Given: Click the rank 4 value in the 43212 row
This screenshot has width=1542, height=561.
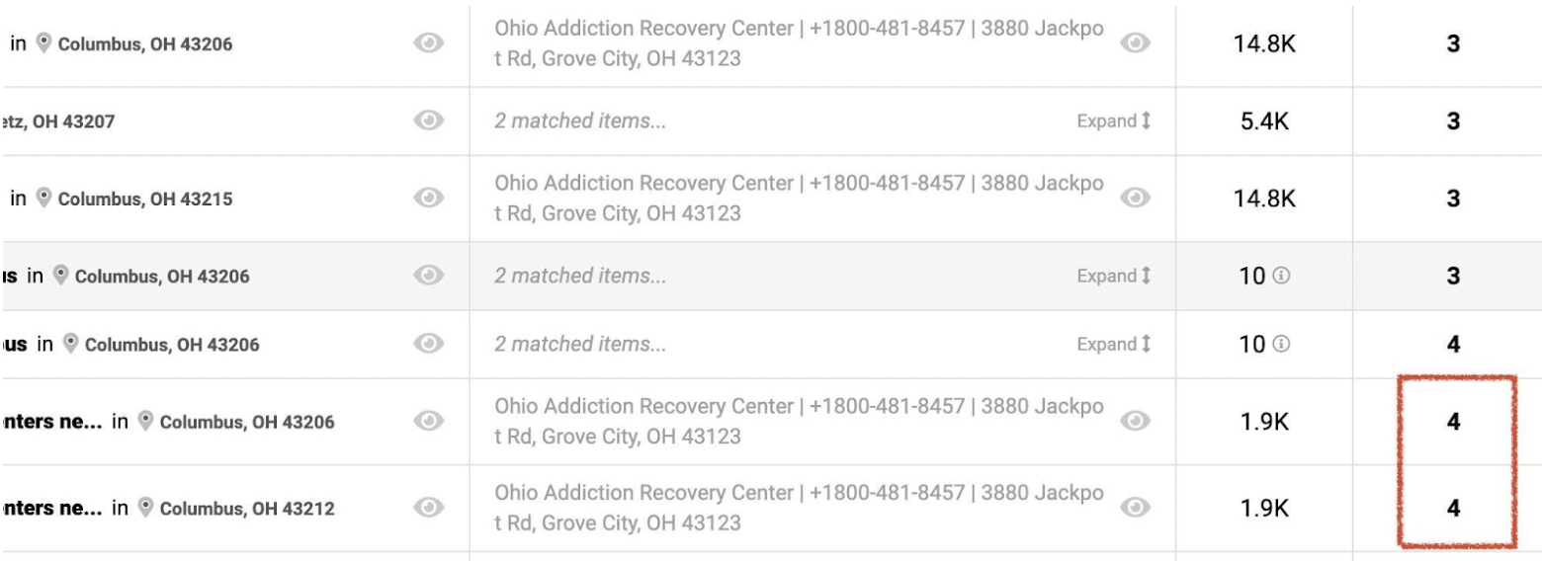Looking at the screenshot, I should tap(1452, 509).
